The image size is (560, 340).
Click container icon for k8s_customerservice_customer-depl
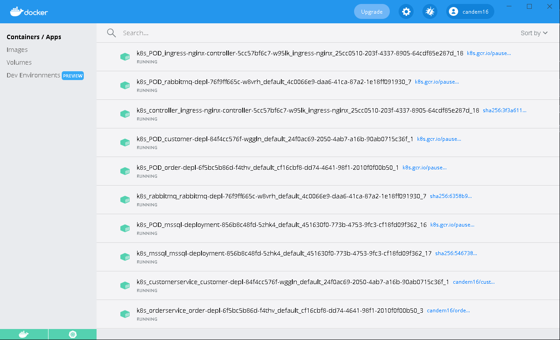pyautogui.click(x=125, y=285)
